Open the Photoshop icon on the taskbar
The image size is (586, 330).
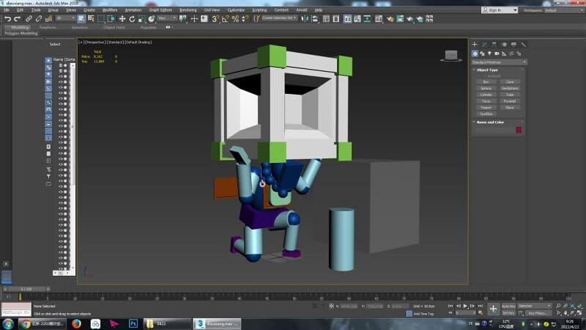click(133, 323)
